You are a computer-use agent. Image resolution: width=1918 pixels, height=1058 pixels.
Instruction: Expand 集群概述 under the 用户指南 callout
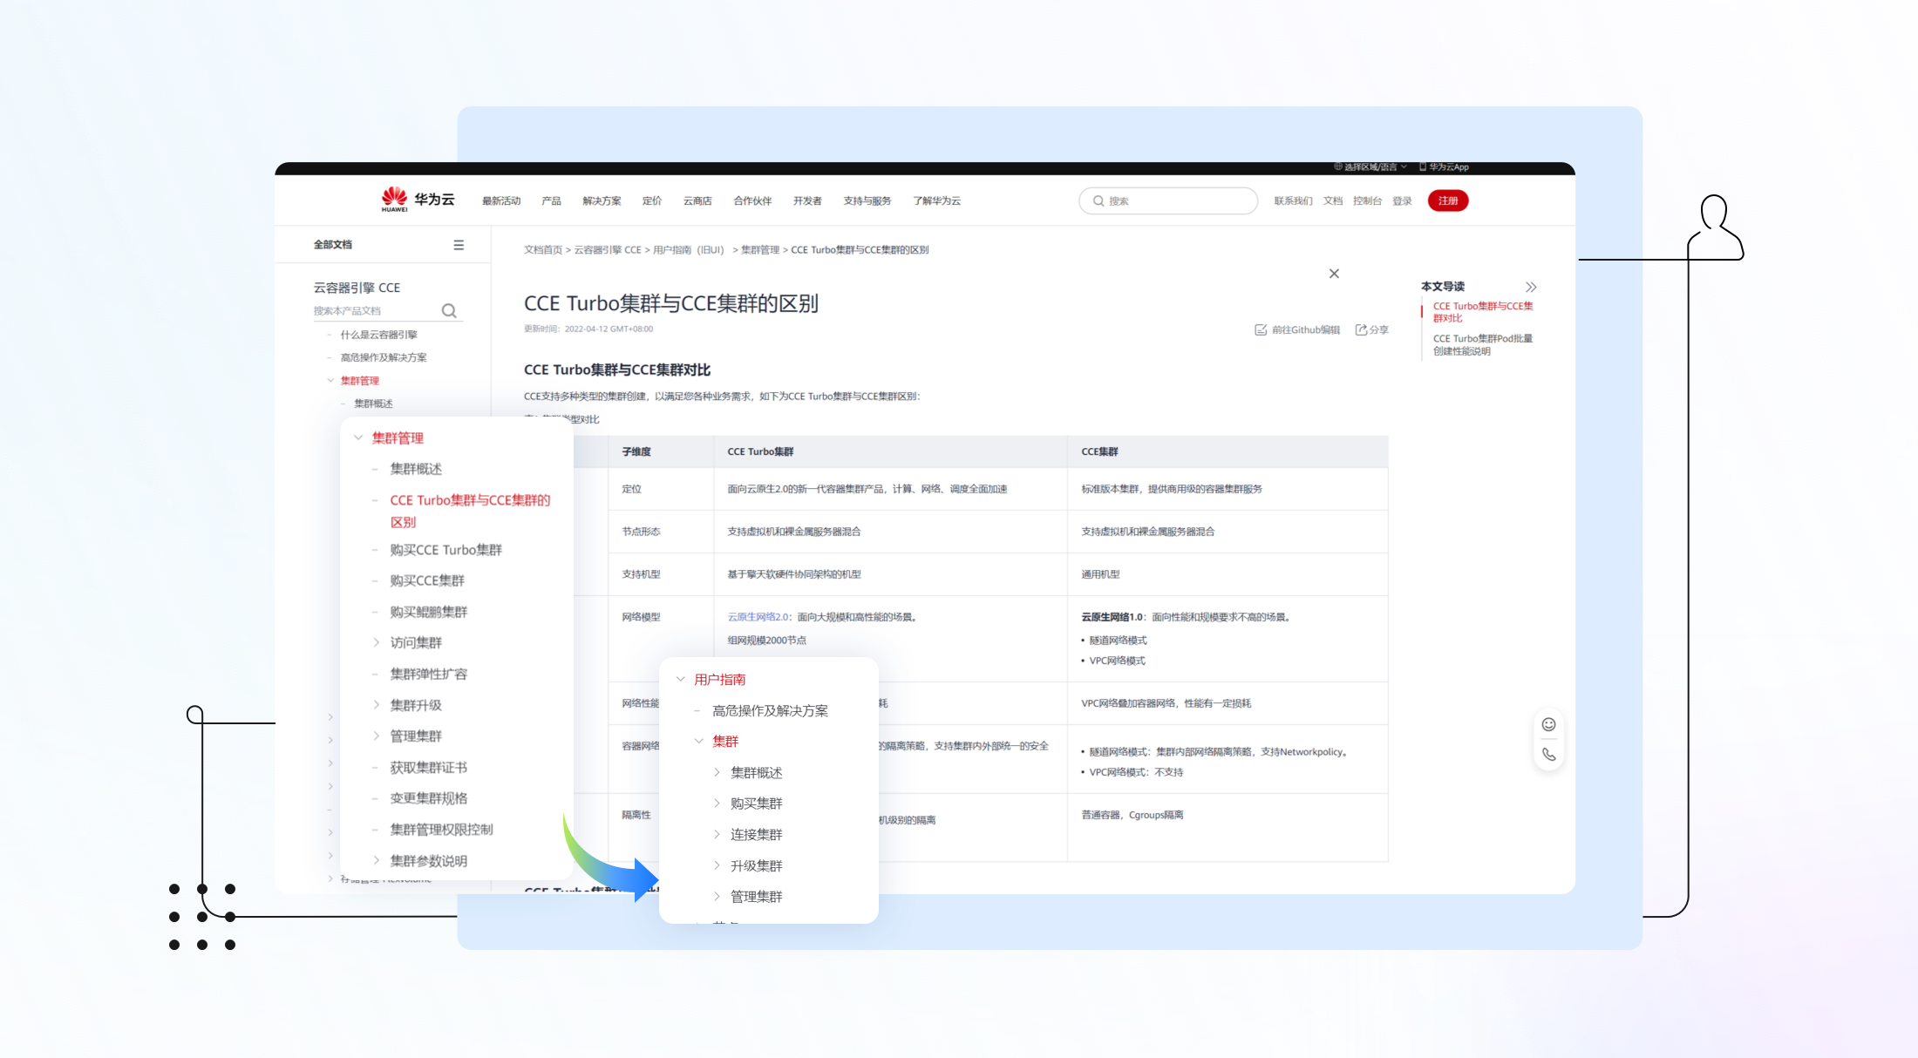click(717, 772)
